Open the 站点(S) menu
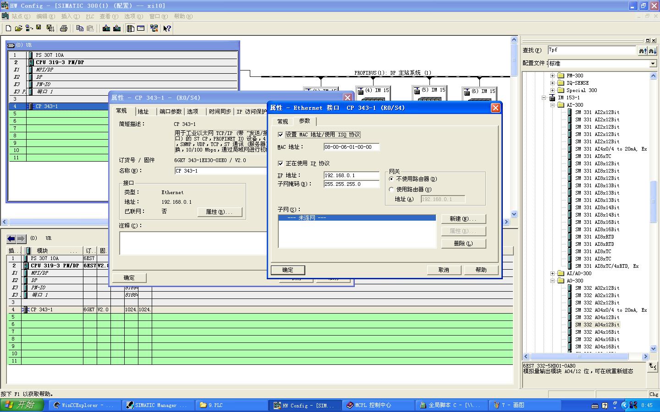This screenshot has width=660, height=412. [21, 16]
